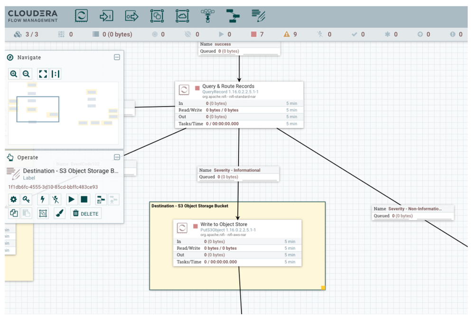Click the Output Port toolbar icon
474x318 pixels.
click(x=131, y=16)
